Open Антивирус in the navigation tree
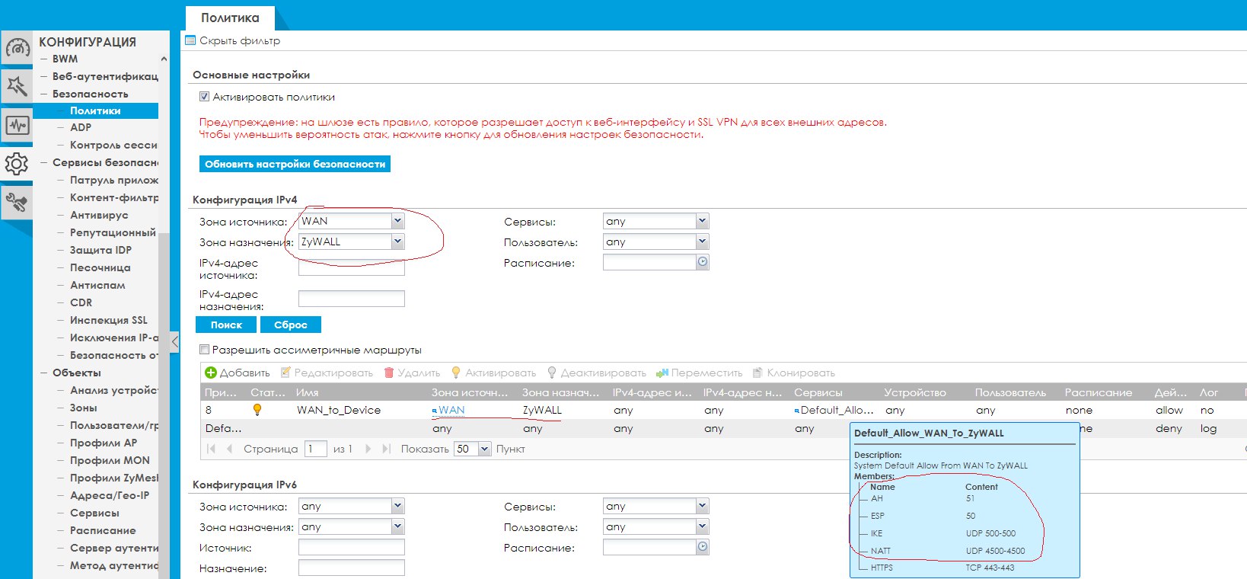 click(x=99, y=215)
